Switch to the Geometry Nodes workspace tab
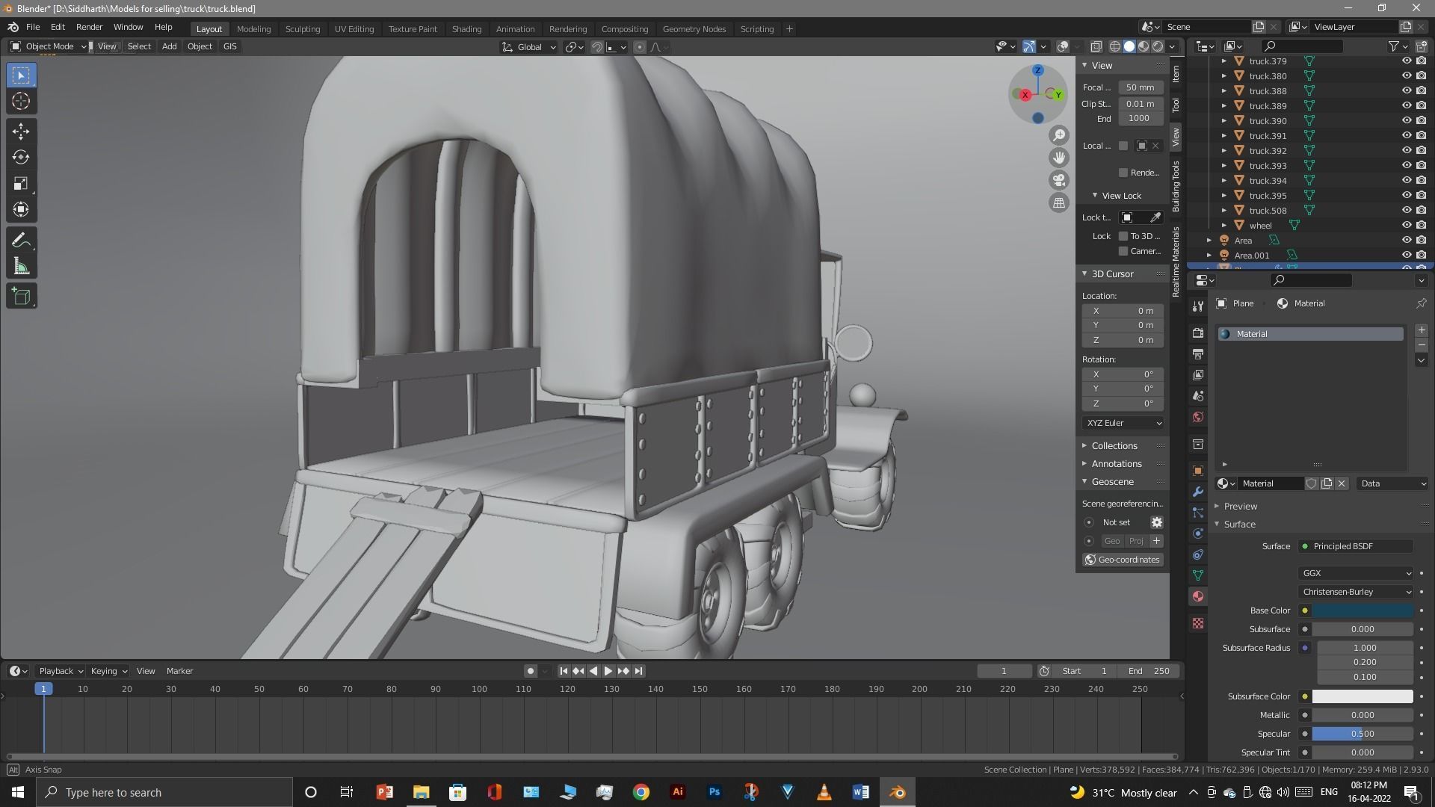This screenshot has height=807, width=1435. 694,29
